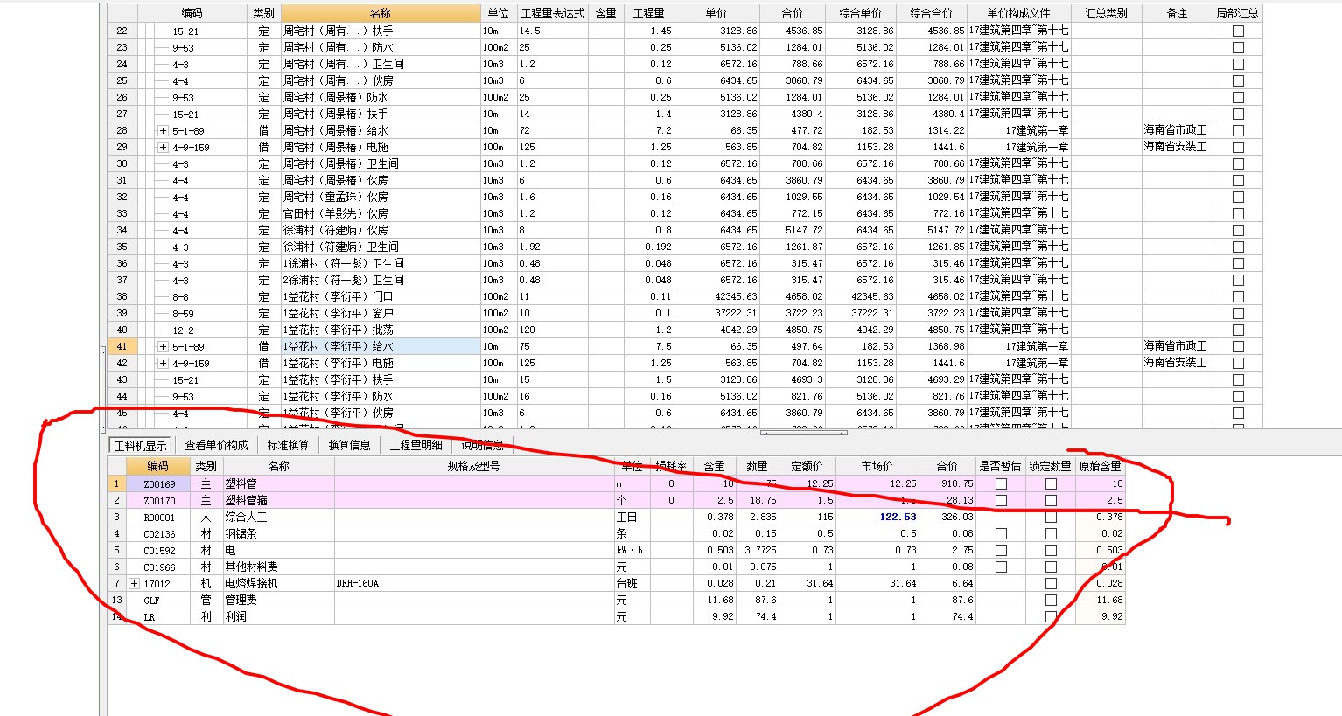
Task: Click the 综合单价 column header
Action: (x=860, y=13)
